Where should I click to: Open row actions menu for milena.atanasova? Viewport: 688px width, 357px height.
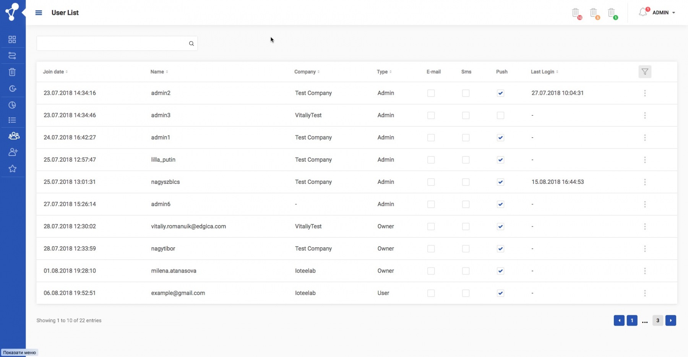(x=644, y=271)
